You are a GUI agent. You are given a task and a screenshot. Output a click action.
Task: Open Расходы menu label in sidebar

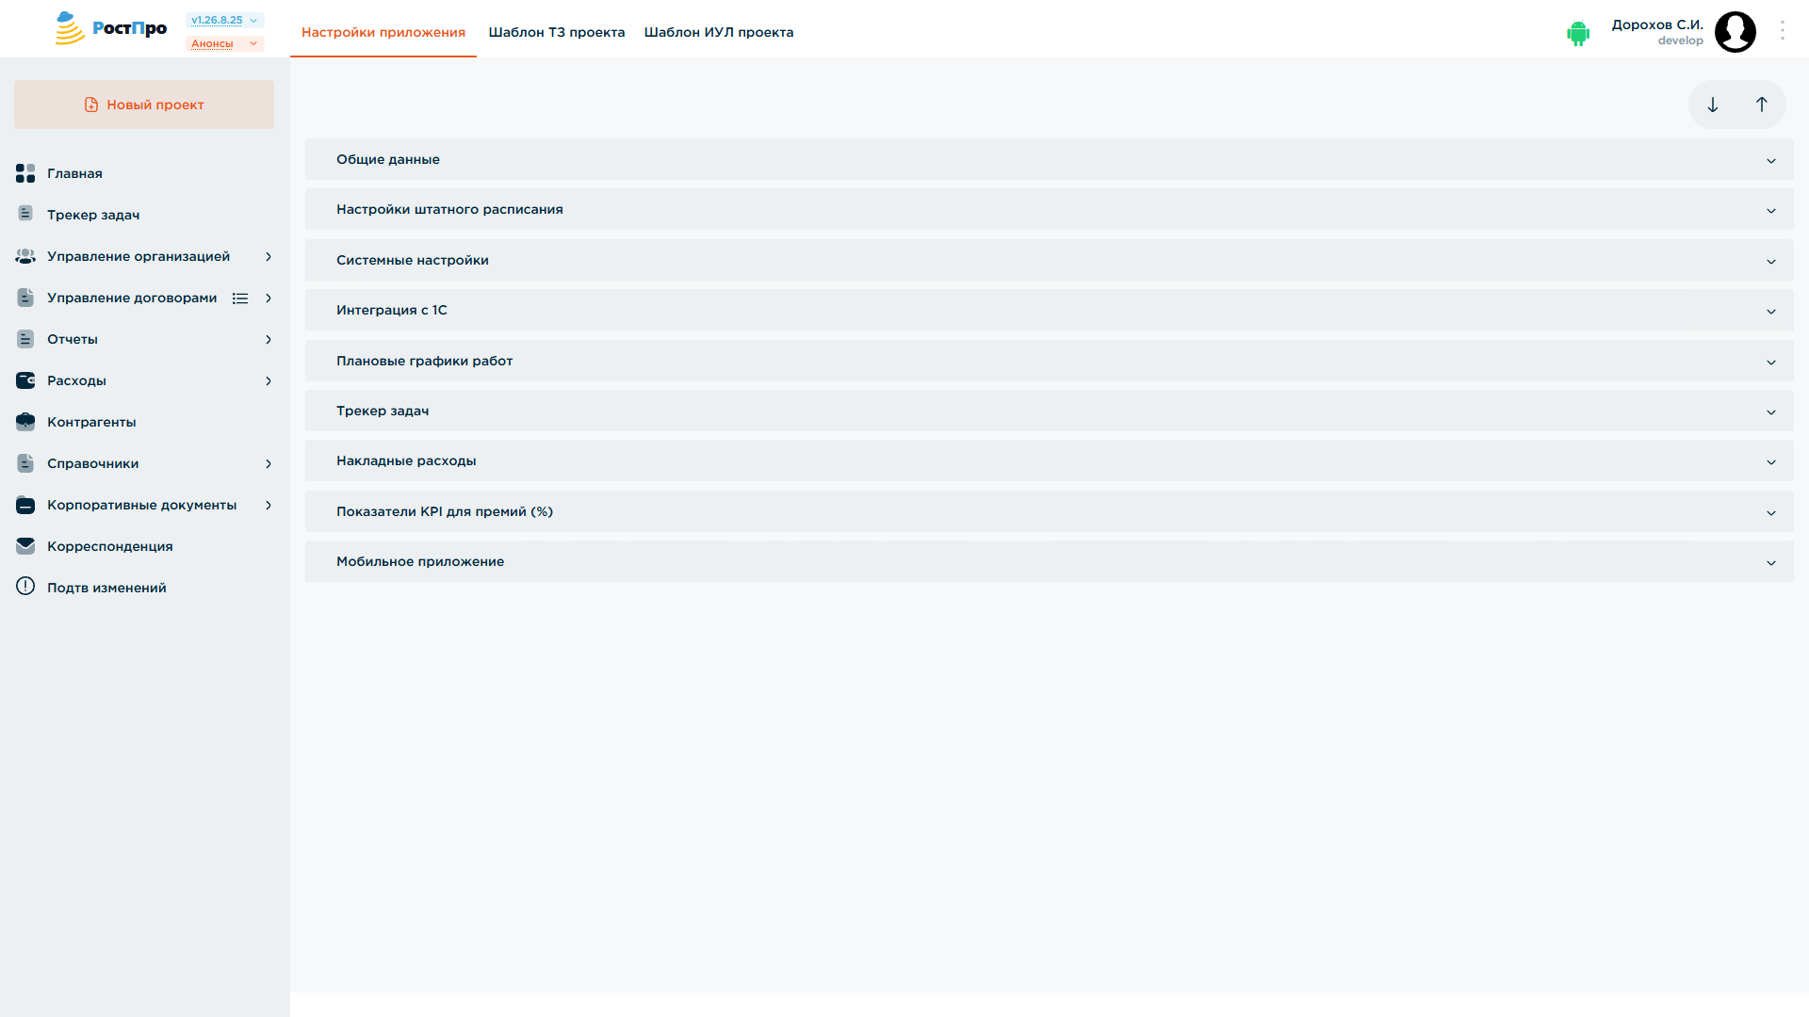76,380
